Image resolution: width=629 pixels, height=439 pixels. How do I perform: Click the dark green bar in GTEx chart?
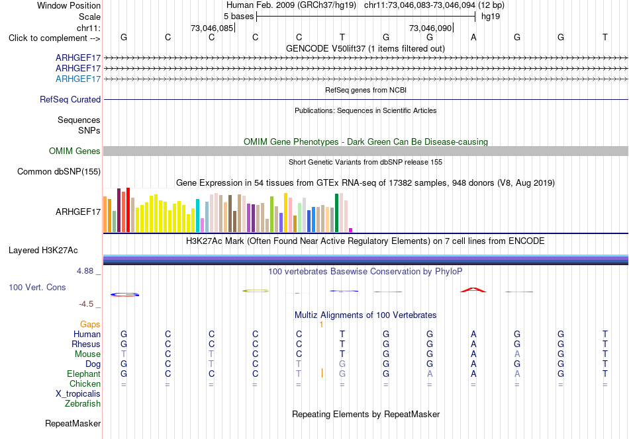pyautogui.click(x=336, y=213)
